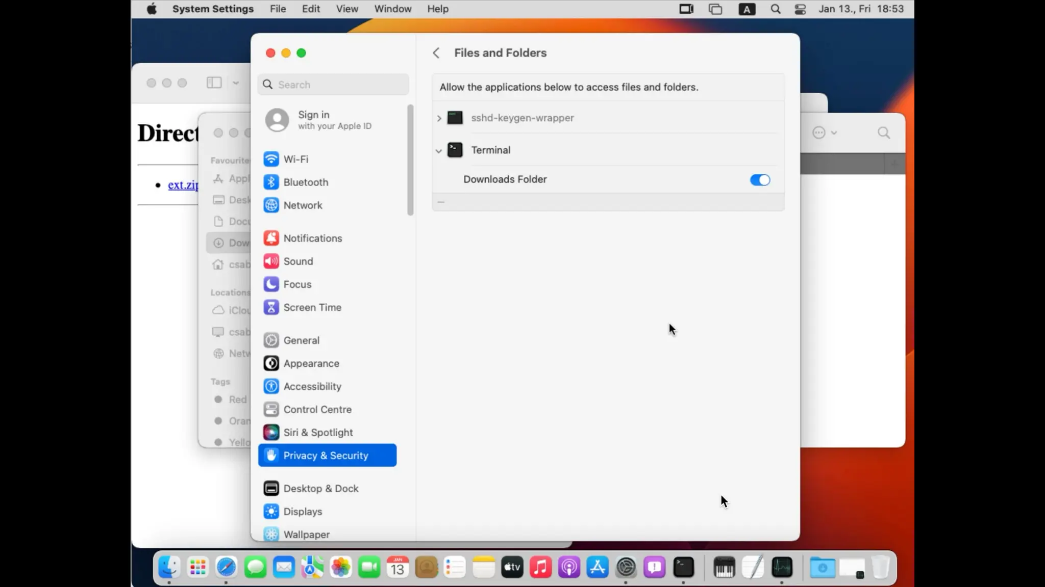Select Bluetooth in the sidebar

305,182
